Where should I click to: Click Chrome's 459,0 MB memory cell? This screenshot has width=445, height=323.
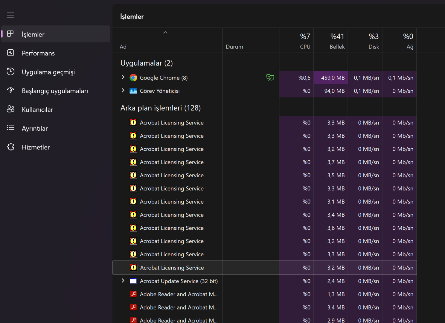(x=331, y=78)
